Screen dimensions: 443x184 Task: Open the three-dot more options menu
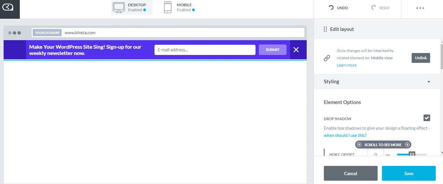coord(420,8)
